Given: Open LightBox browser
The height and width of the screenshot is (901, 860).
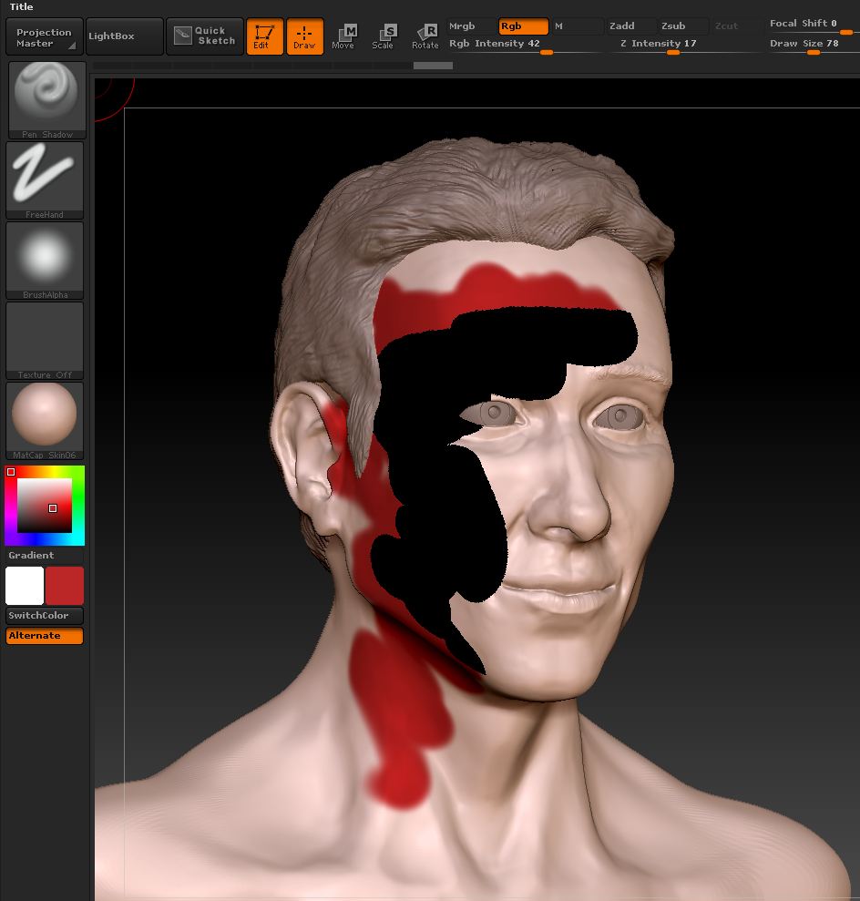Looking at the screenshot, I should tap(125, 36).
